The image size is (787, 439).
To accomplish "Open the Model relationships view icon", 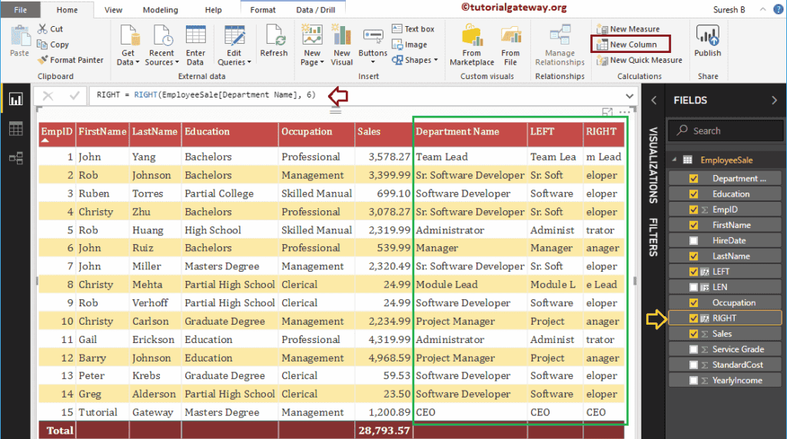I will 15,157.
